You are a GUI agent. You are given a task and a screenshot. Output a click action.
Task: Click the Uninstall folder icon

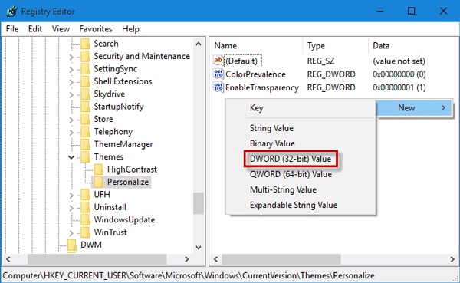click(85, 207)
